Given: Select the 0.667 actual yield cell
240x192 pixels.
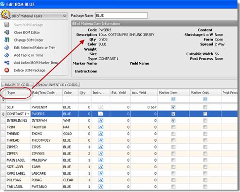Looking at the screenshot, I should click(x=144, y=107).
